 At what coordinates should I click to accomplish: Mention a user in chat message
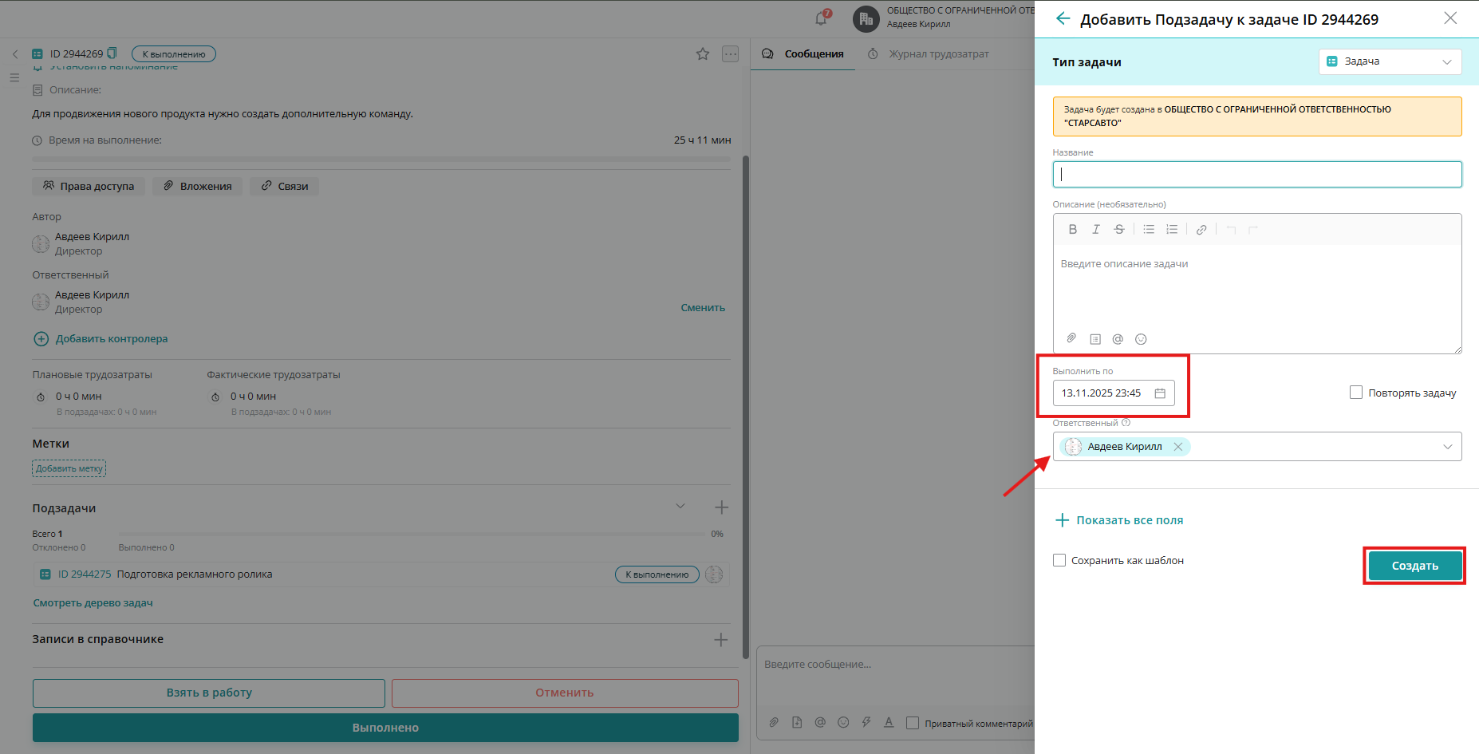[x=820, y=723]
